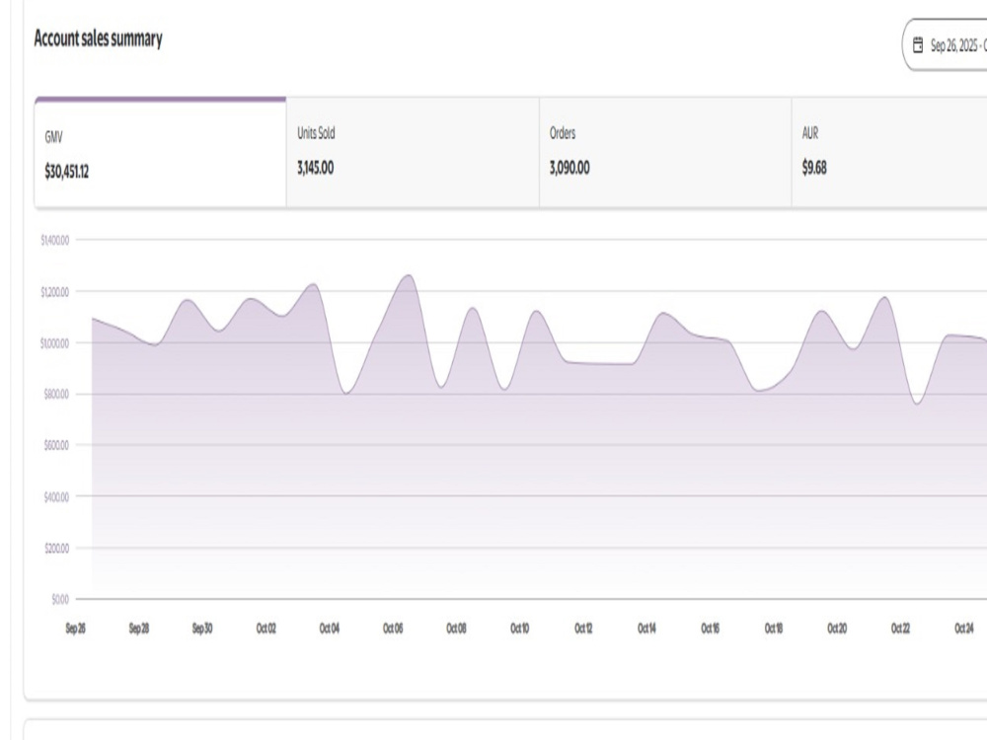Click the $200.00 y-axis label

pos(56,549)
